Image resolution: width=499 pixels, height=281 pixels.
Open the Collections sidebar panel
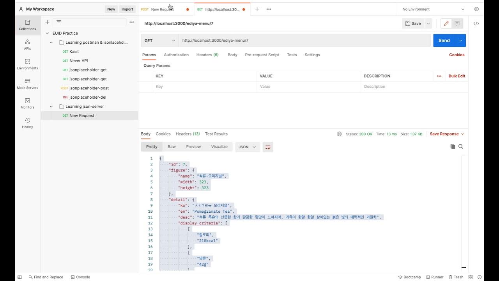(x=27, y=25)
